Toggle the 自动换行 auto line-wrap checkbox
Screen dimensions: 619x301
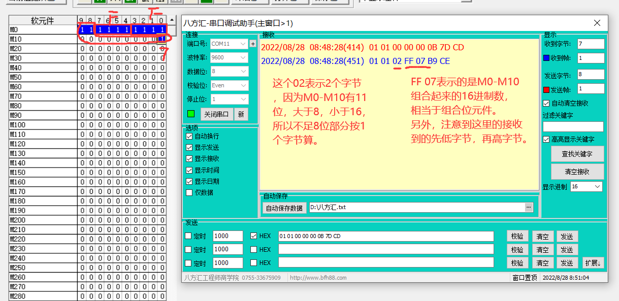tap(189, 136)
